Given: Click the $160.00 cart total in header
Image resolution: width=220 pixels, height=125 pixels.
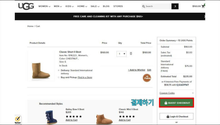Looking at the screenshot, I should pyautogui.click(x=196, y=6).
